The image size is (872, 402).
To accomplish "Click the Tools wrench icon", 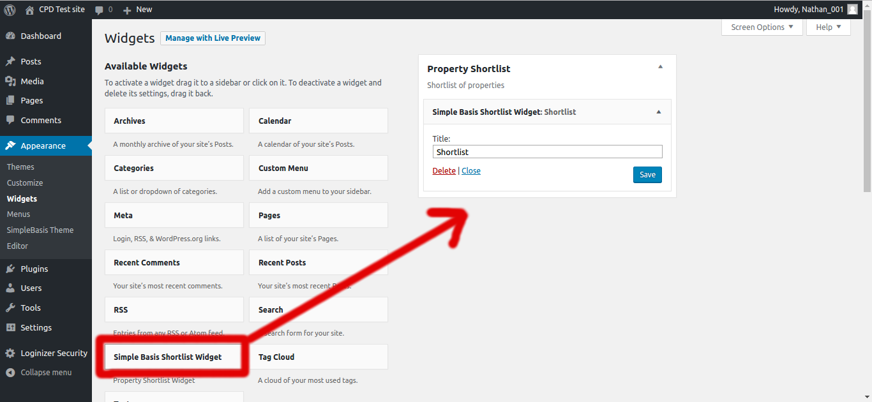I will [x=10, y=308].
